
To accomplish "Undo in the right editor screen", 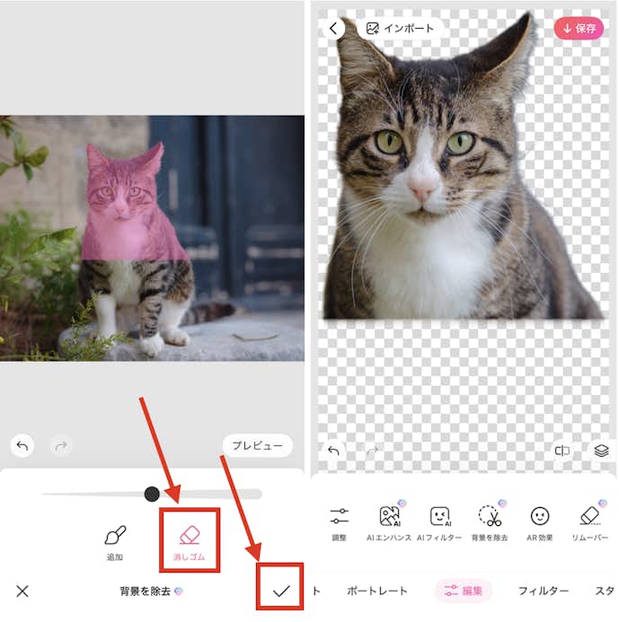I will click(333, 451).
